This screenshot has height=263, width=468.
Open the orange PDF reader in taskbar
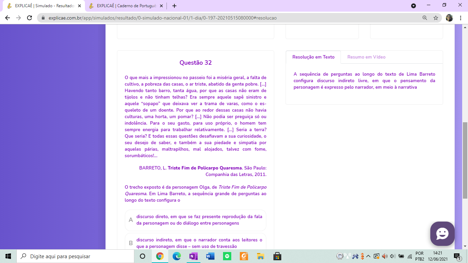click(244, 256)
